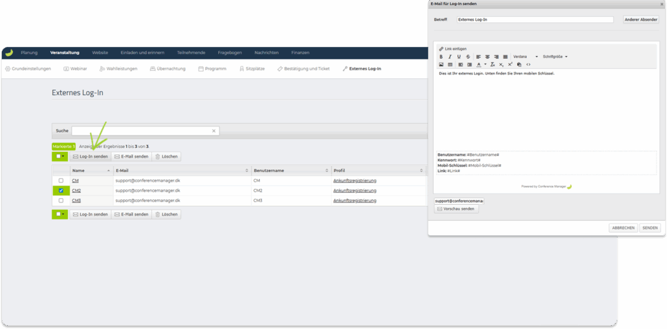Open source code view in editor
The width and height of the screenshot is (667, 329).
pyautogui.click(x=528, y=64)
